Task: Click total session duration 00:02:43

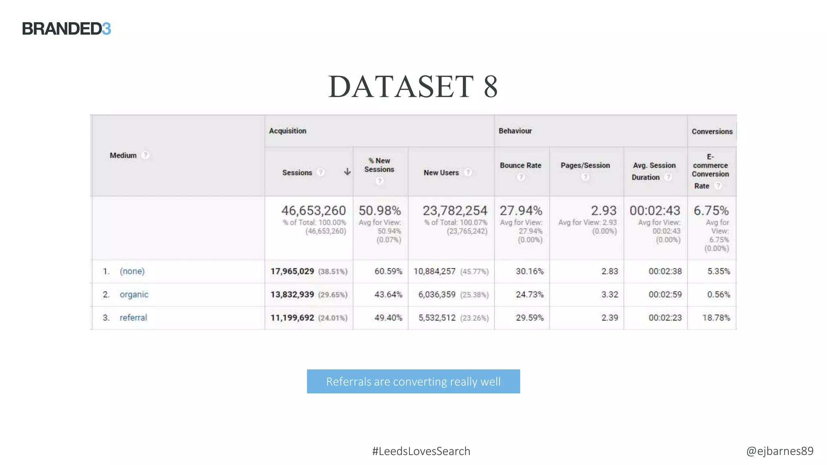Action: pos(655,210)
